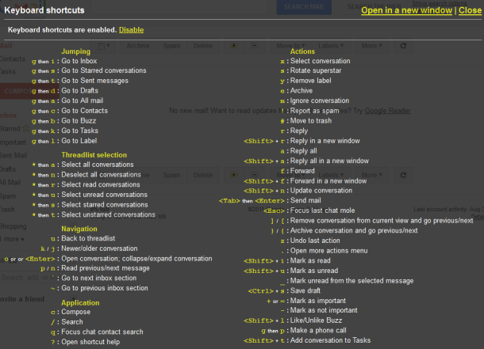Click the 'Go to Buzz' shortcut row
This screenshot has height=349, width=484.
63,120
